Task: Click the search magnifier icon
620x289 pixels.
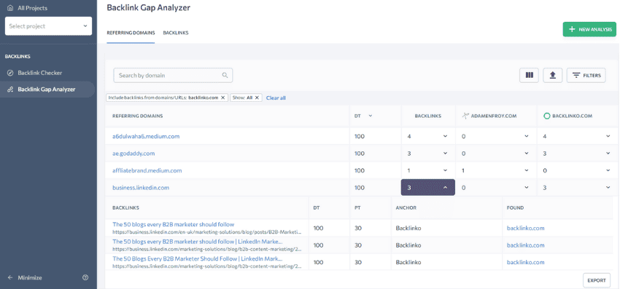Action: [225, 75]
